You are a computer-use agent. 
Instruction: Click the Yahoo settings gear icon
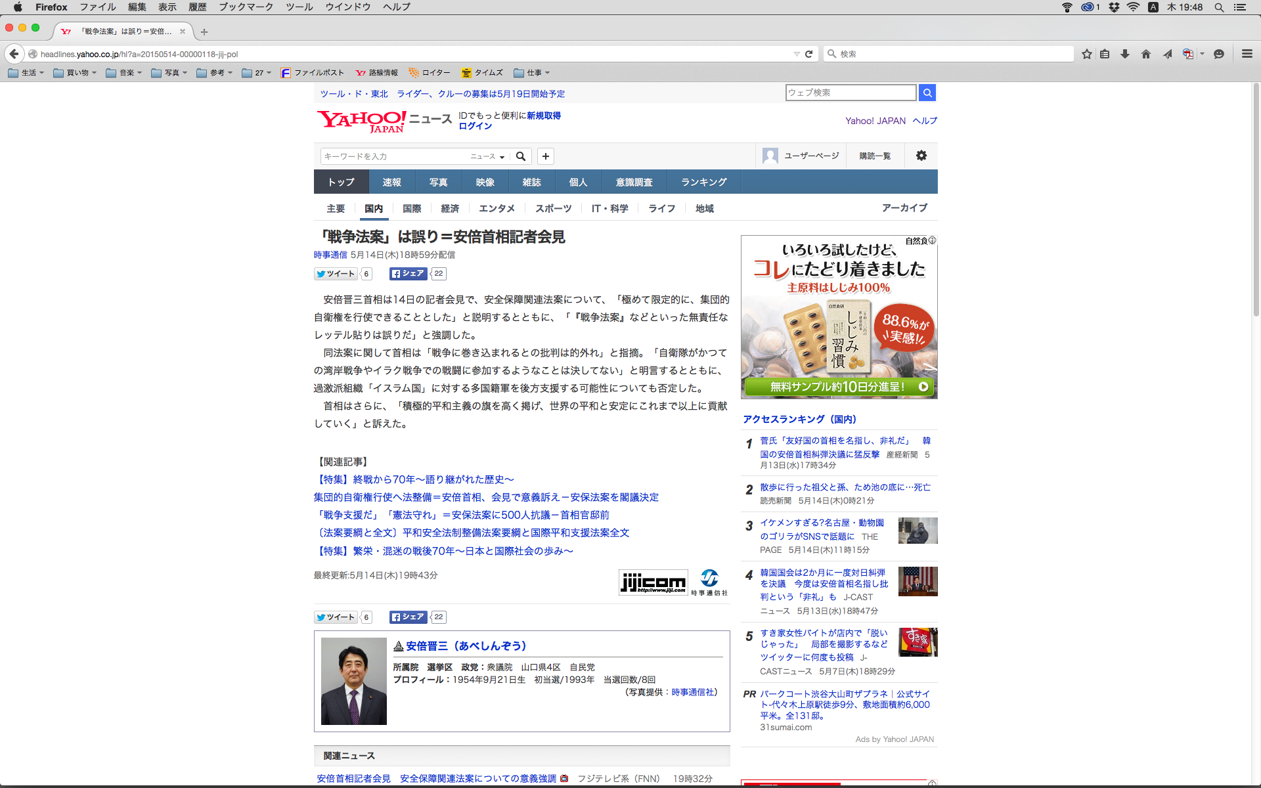click(921, 156)
